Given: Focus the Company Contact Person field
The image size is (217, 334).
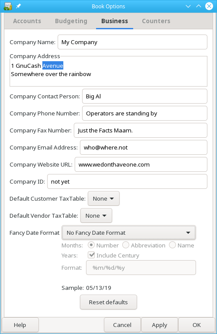Looking at the screenshot, I should 145,96.
